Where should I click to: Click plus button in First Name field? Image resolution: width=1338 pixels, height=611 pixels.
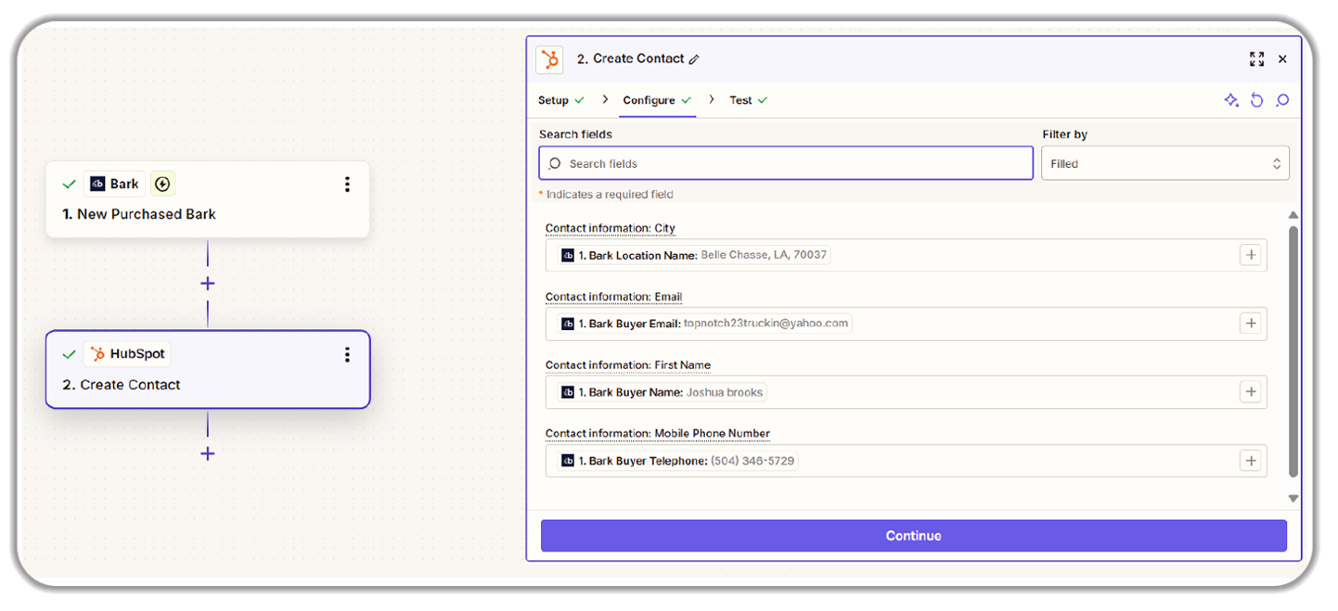tap(1251, 392)
